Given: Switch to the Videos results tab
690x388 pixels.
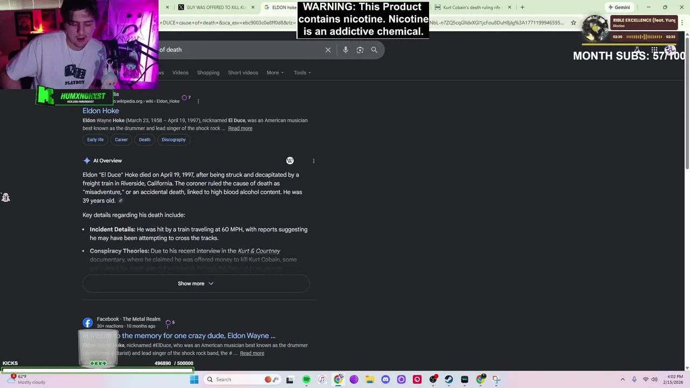Looking at the screenshot, I should (x=180, y=73).
